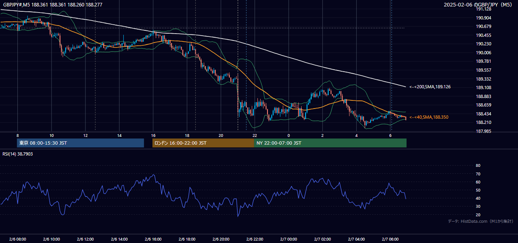Click price axis value 190.679
The image size is (518, 243).
484,26
